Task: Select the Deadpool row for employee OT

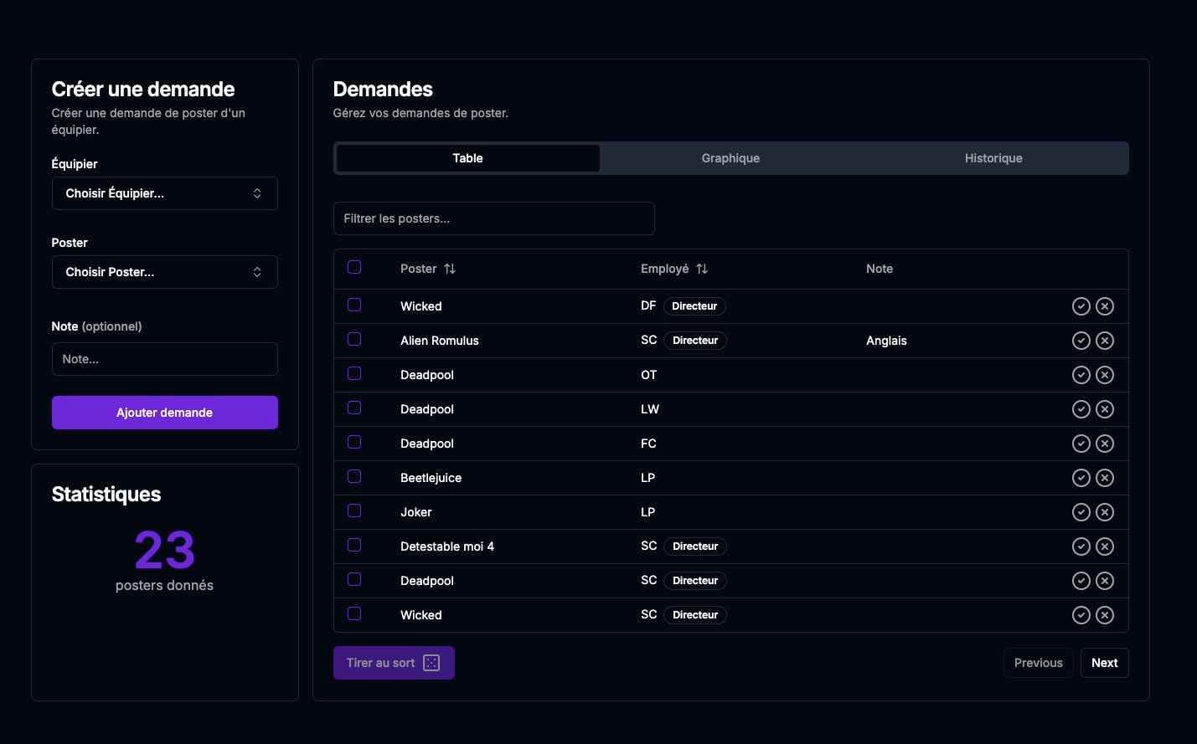Action: tap(354, 373)
